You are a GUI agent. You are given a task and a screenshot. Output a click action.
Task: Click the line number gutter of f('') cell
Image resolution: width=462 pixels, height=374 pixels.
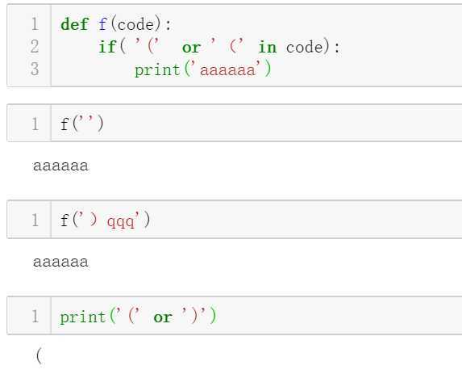29,123
